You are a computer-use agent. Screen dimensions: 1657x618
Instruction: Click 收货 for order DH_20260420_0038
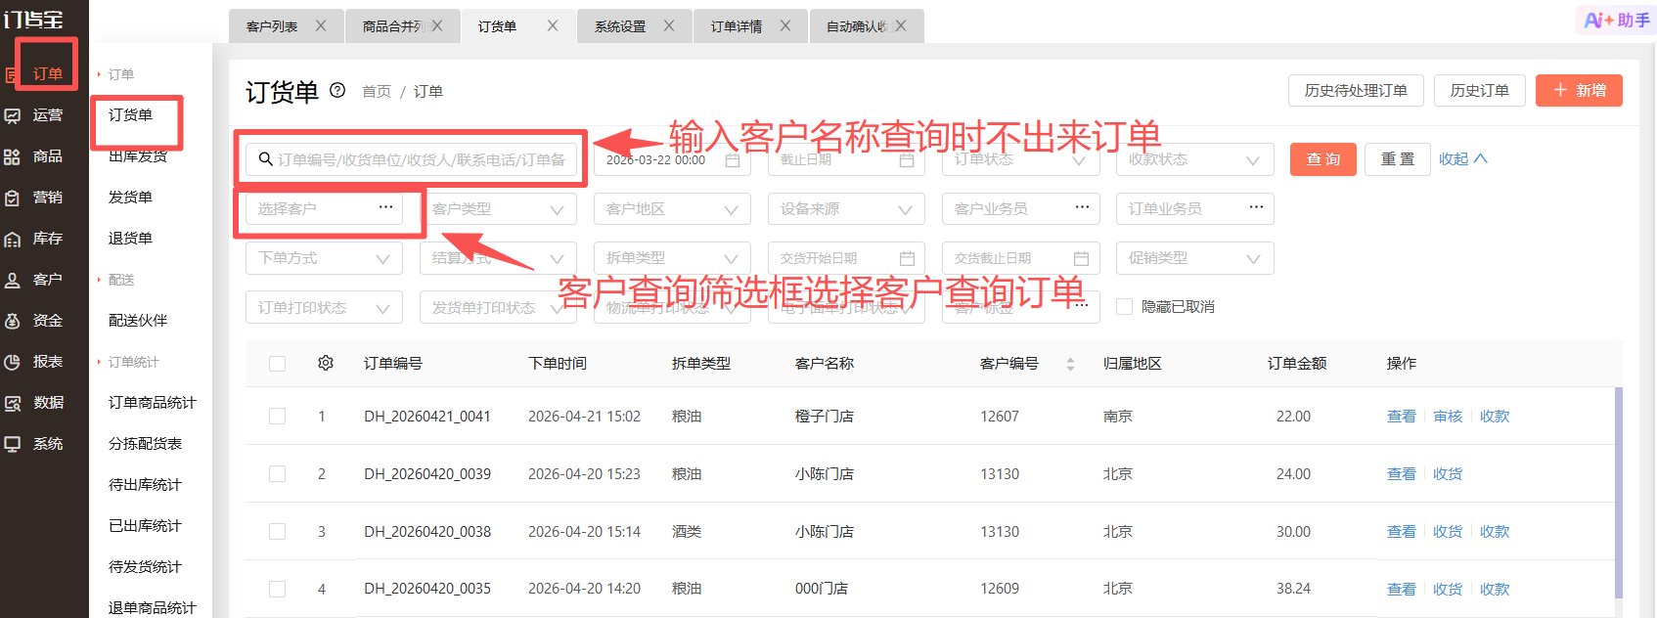tap(1448, 532)
